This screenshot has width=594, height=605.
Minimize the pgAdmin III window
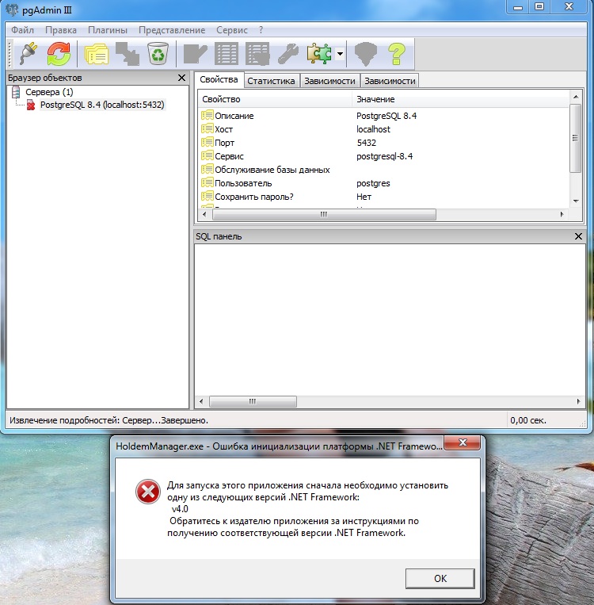coord(518,6)
